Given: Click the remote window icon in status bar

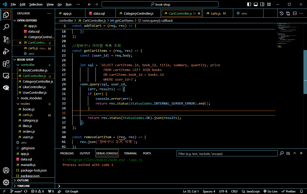Looking at the screenshot, I should 4,191.
